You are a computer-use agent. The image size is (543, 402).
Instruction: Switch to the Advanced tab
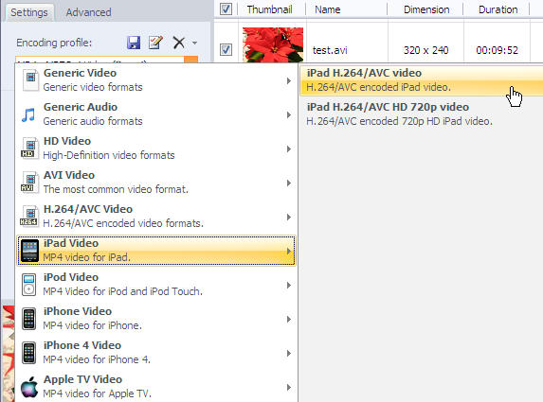[89, 12]
